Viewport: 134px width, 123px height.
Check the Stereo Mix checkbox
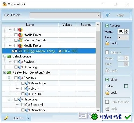coord(23,105)
